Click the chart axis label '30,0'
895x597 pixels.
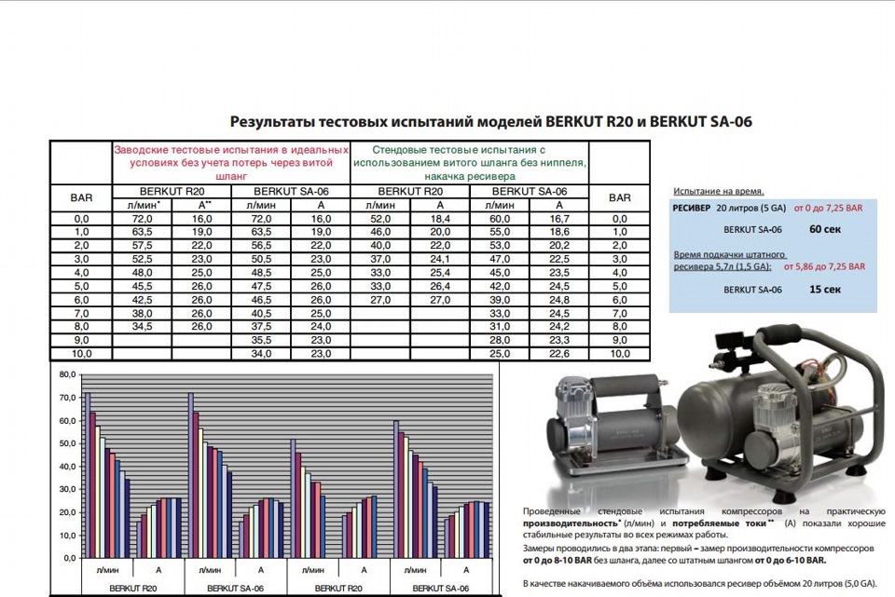coord(67,489)
